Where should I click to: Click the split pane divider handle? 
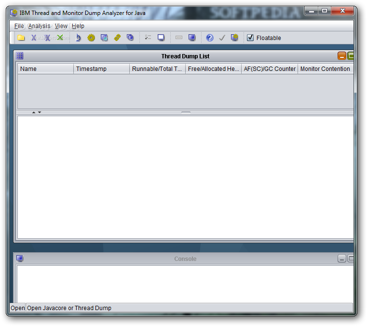(x=186, y=112)
